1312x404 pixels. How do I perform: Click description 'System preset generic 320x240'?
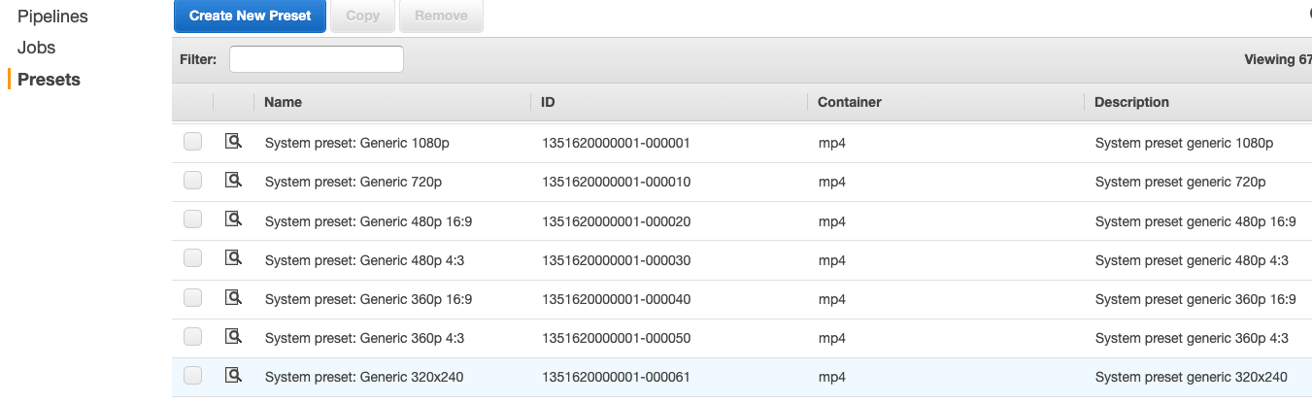(1192, 377)
